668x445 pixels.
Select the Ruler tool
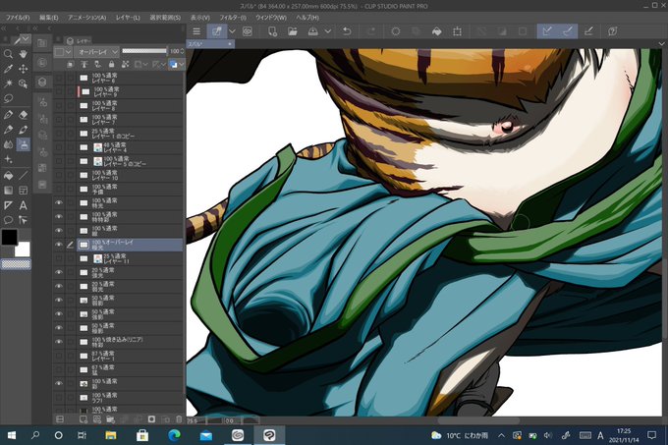click(8, 205)
